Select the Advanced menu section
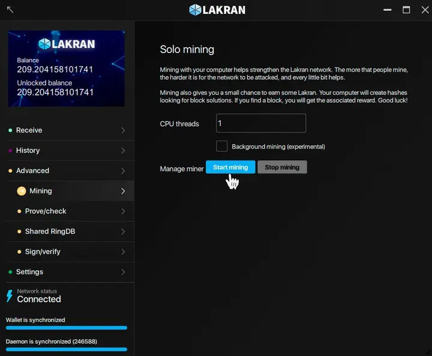Viewport: 432px width, 356px height. (70, 170)
